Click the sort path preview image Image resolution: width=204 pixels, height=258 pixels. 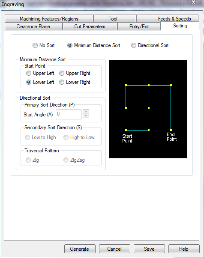tap(148, 109)
